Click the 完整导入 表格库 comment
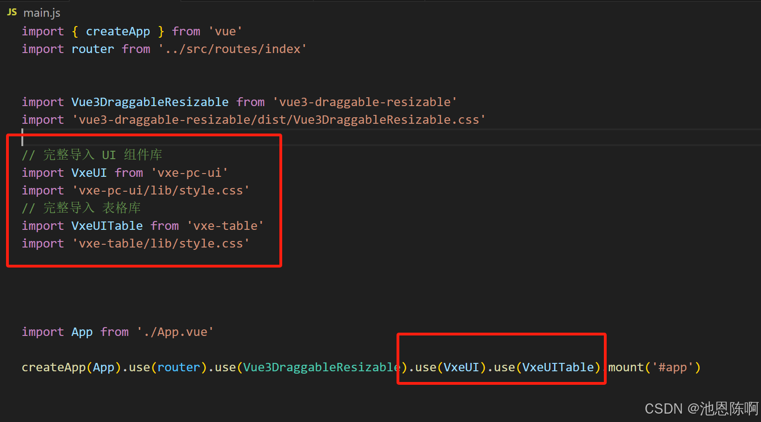This screenshot has height=422, width=761. [81, 208]
